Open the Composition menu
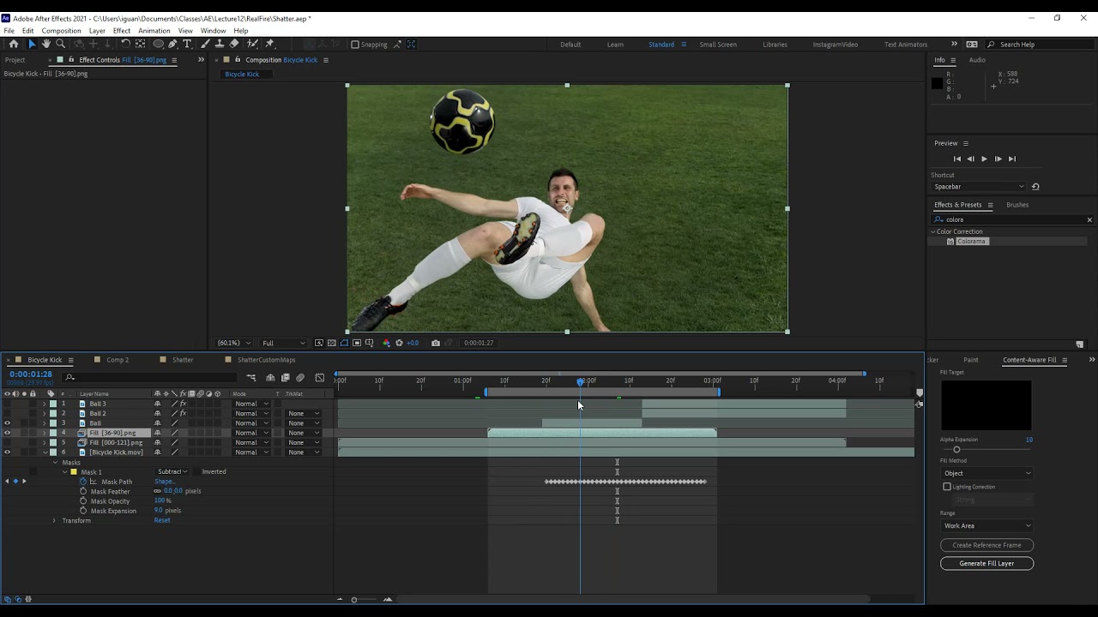Screen dimensions: 1098x617 [61, 31]
